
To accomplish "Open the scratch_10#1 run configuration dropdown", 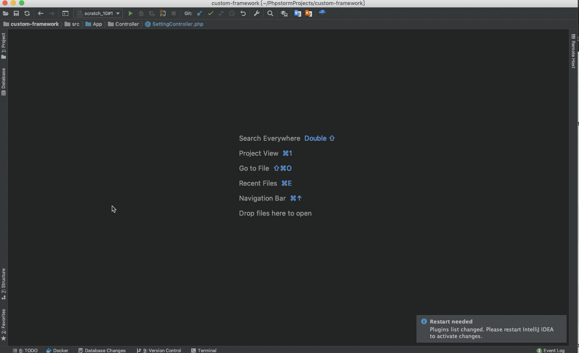I will click(98, 13).
